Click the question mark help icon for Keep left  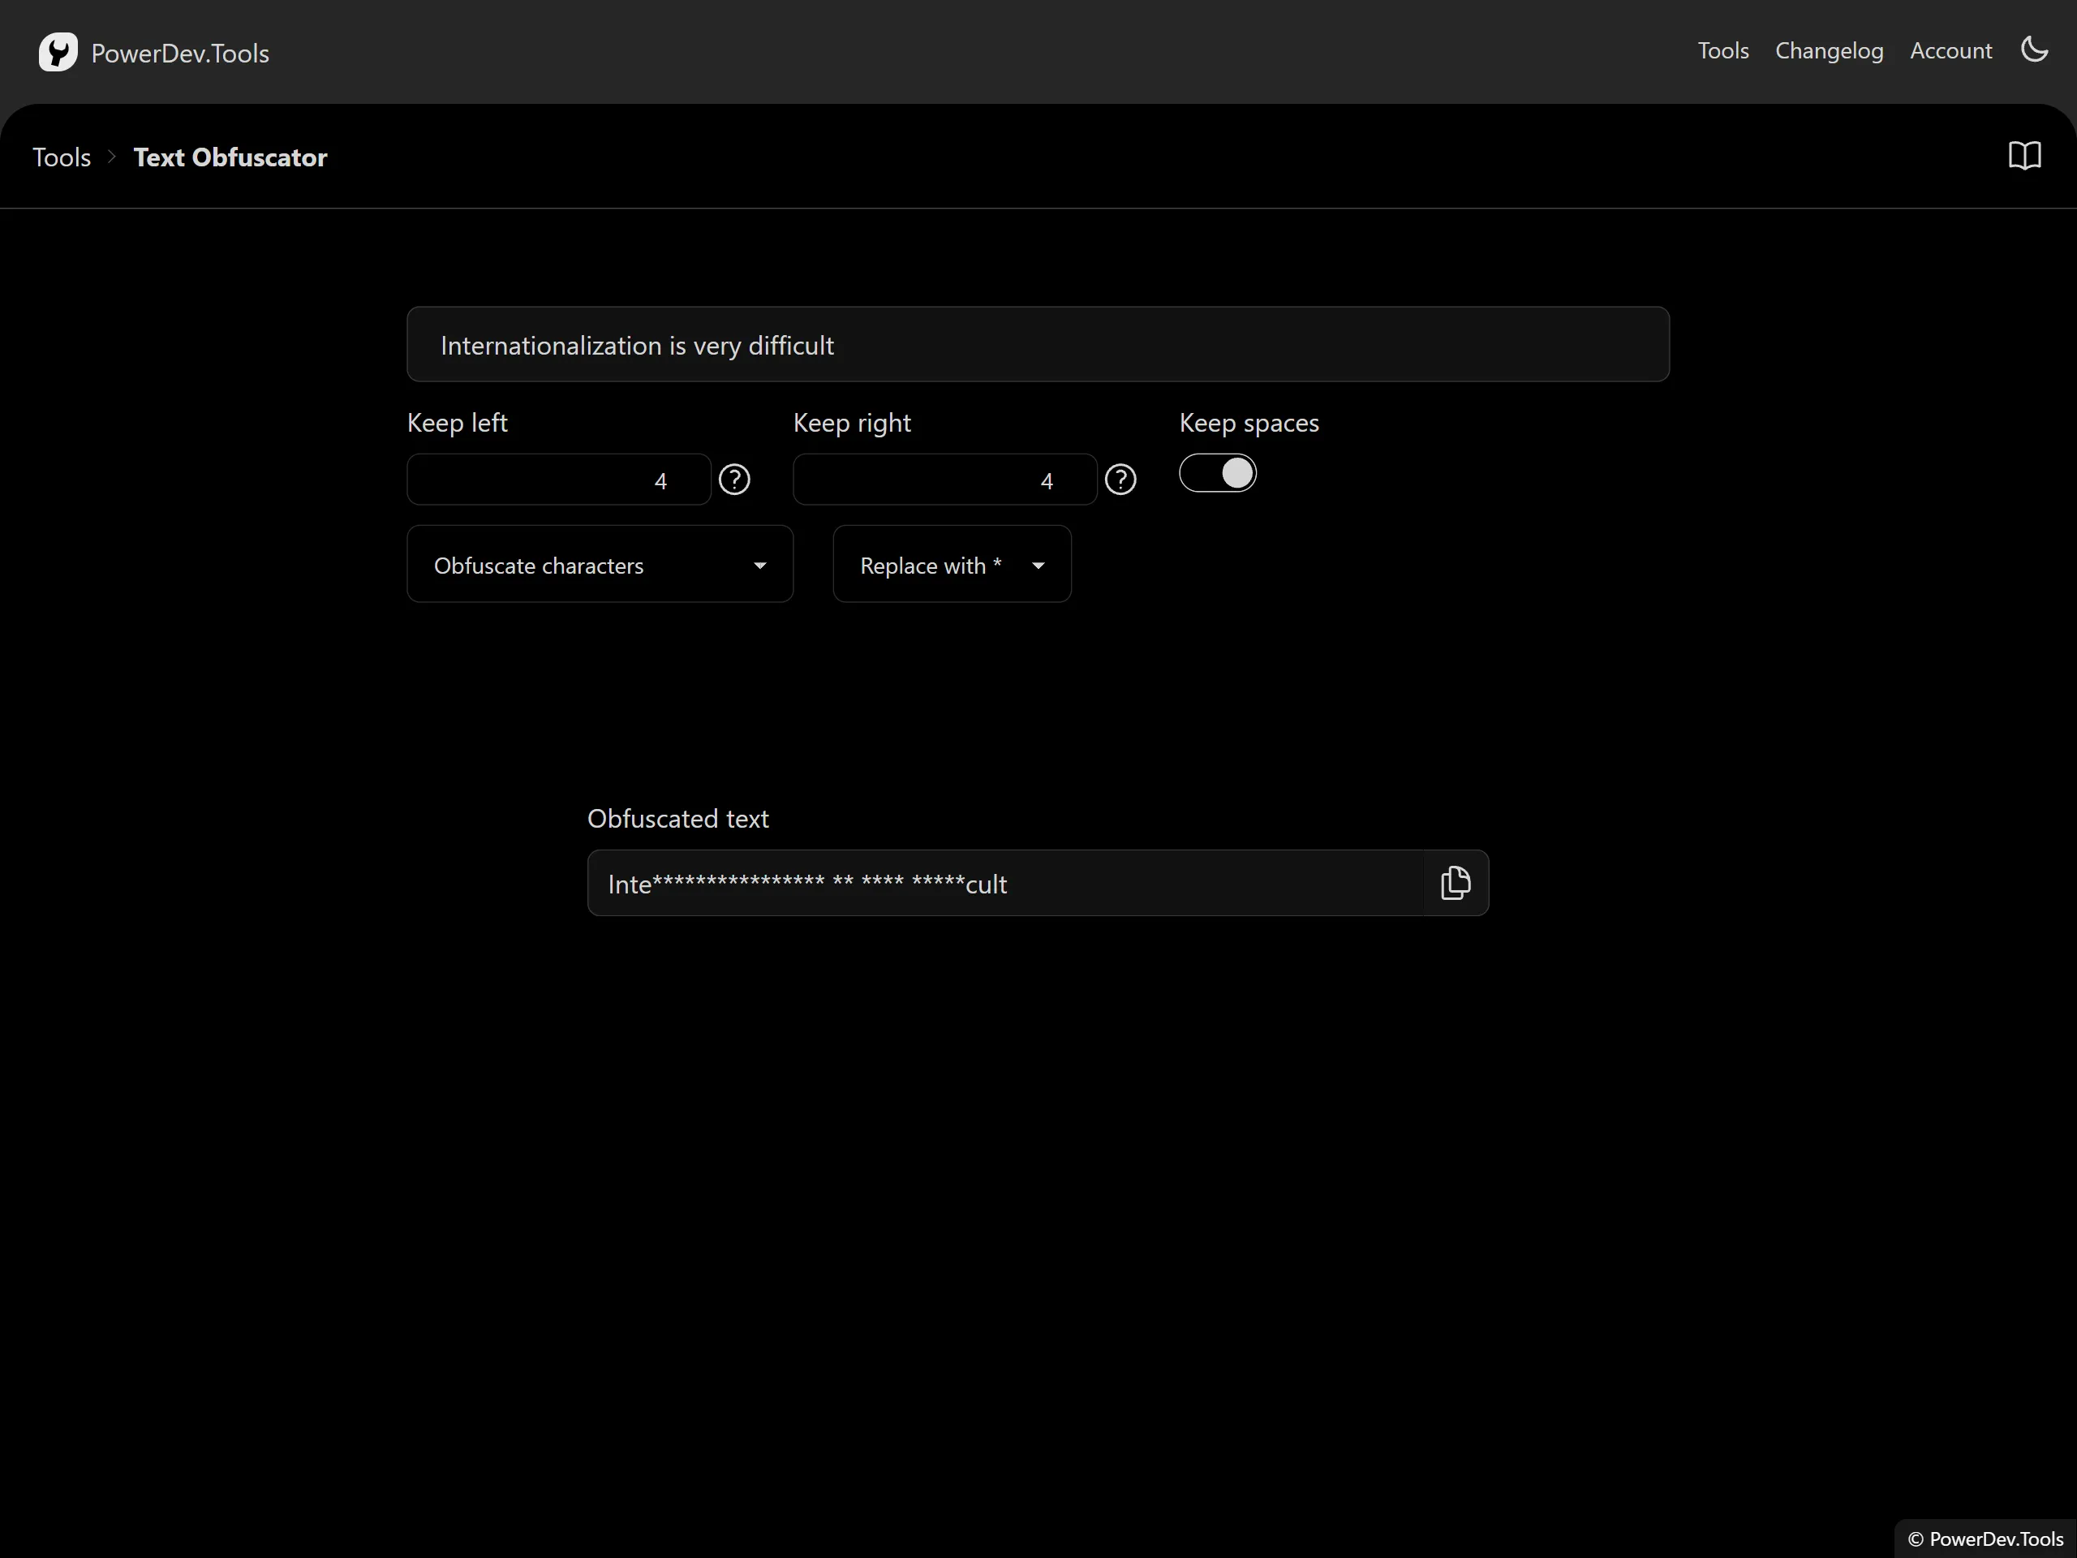[x=734, y=478]
